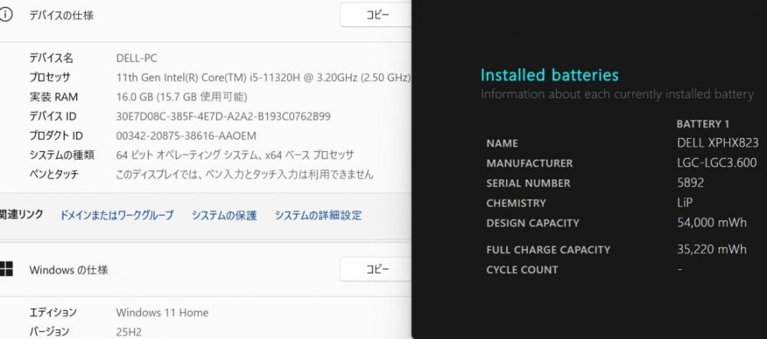Click the NAME row label
This screenshot has width=767, height=339.
click(502, 143)
